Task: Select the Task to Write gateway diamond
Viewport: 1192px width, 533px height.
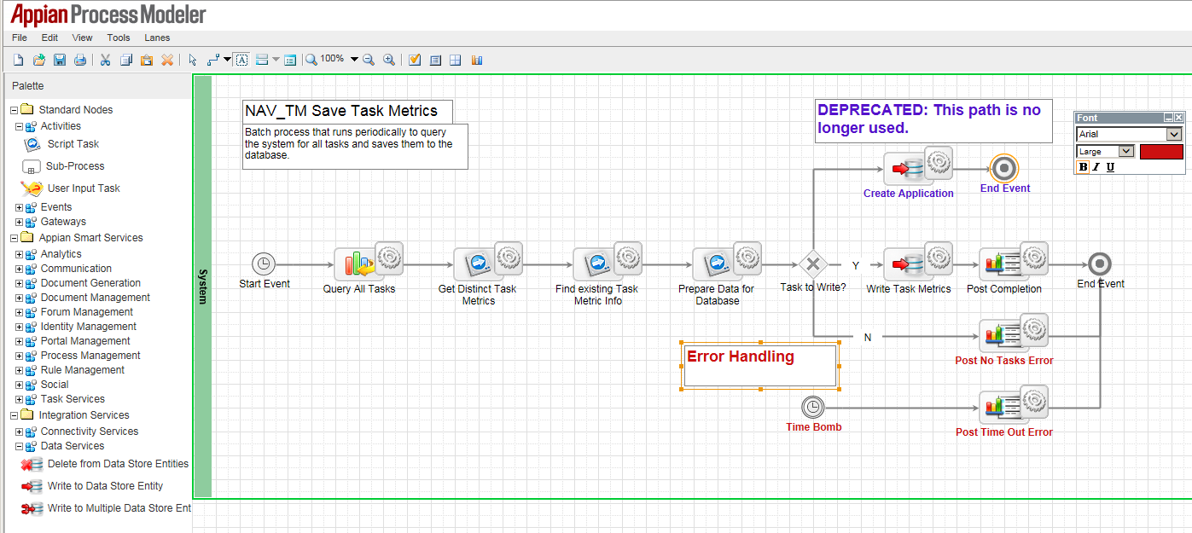Action: 813,264
